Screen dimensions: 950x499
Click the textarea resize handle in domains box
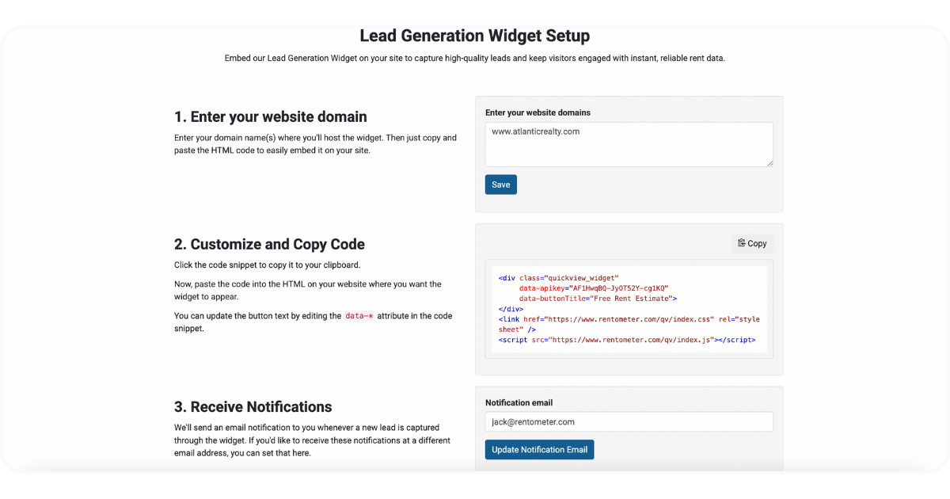769,162
